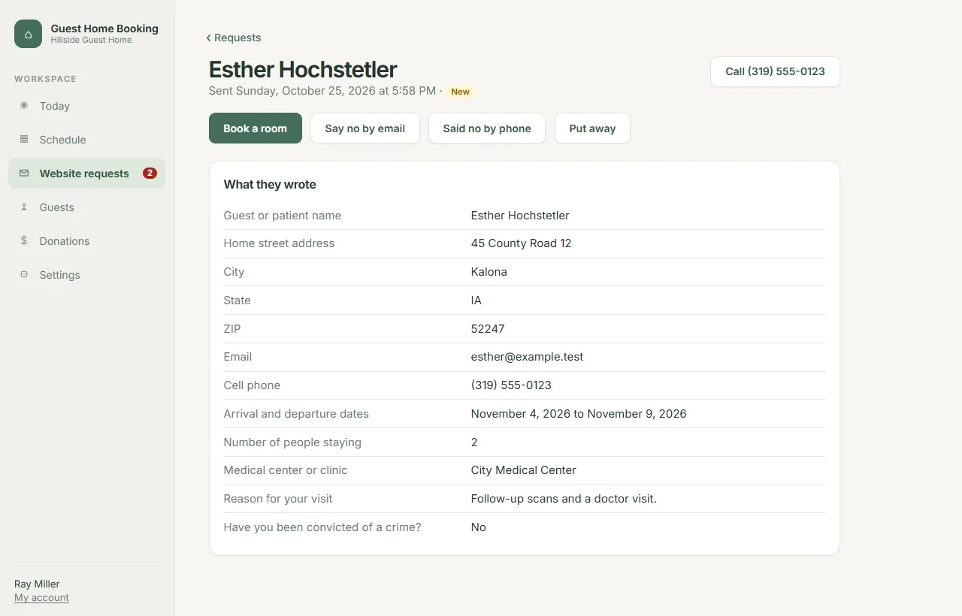
Task: Click the Have you been convicted of a crime? label
Action: [322, 527]
